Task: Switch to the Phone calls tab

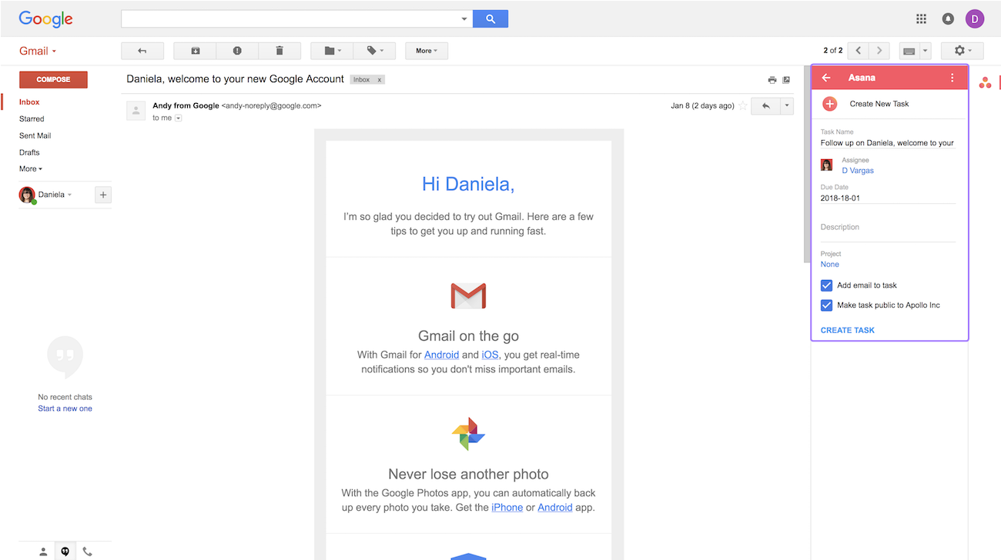Action: [x=87, y=552]
